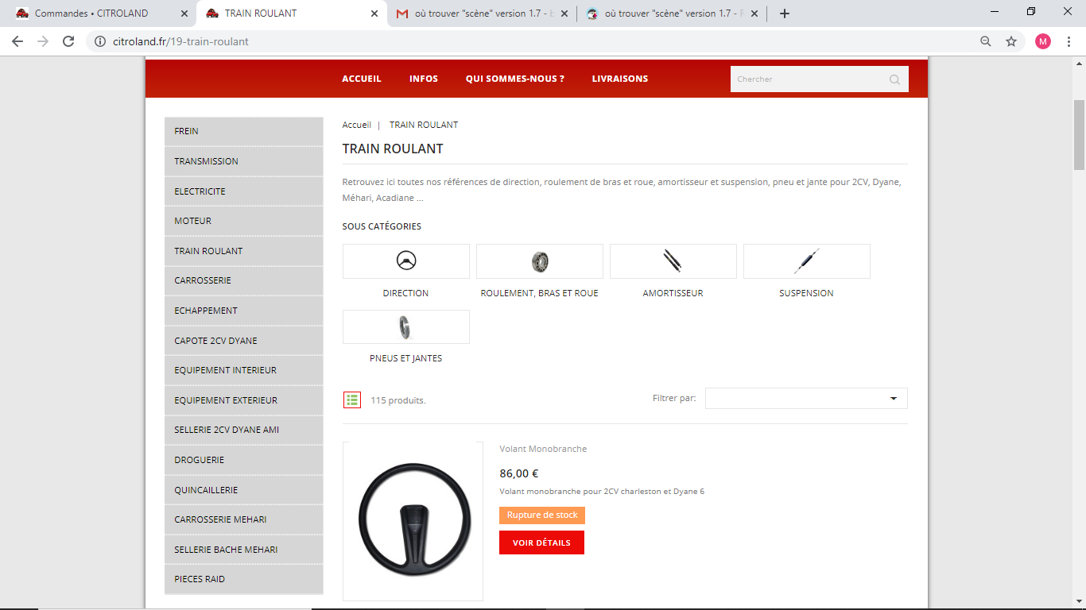1086x610 pixels.
Task: Open EQUIPEMENT INTERIEUR category
Action: pyautogui.click(x=244, y=370)
